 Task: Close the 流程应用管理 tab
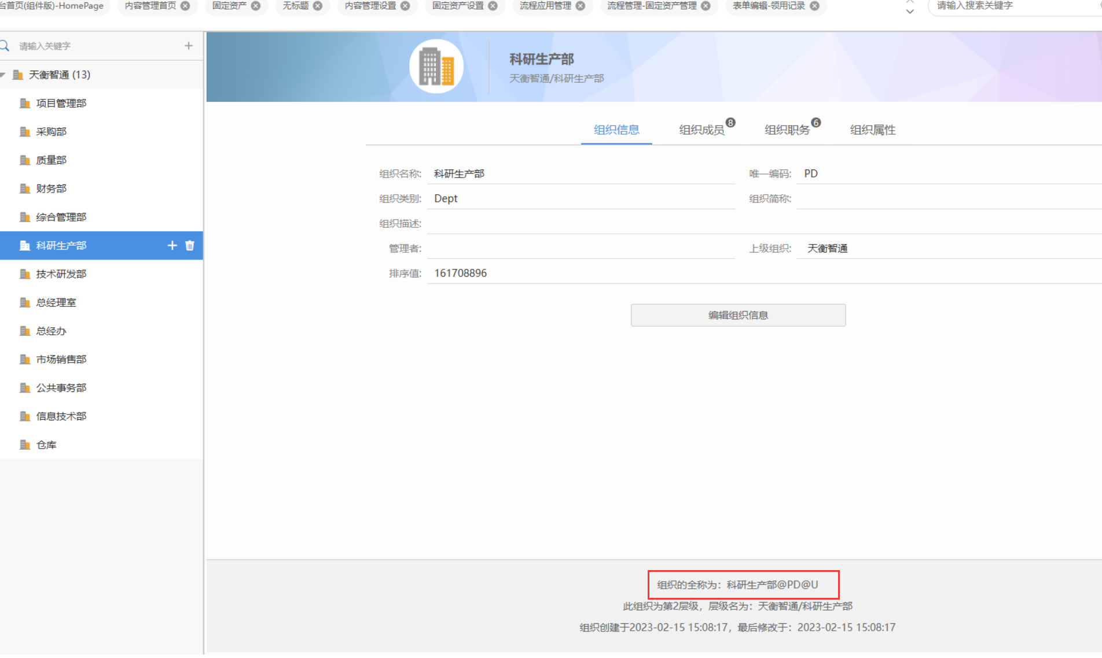point(580,6)
